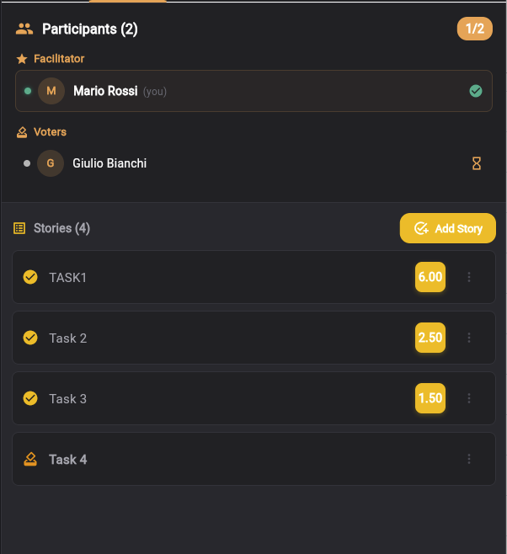507x554 pixels.
Task: Click Mario Rossi's avatar circle
Action: pos(51,91)
